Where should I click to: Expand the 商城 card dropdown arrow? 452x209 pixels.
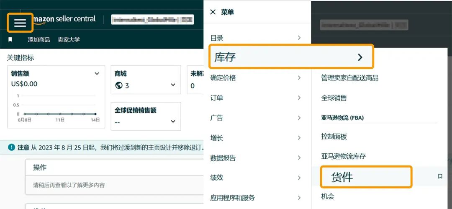pyautogui.click(x=173, y=85)
